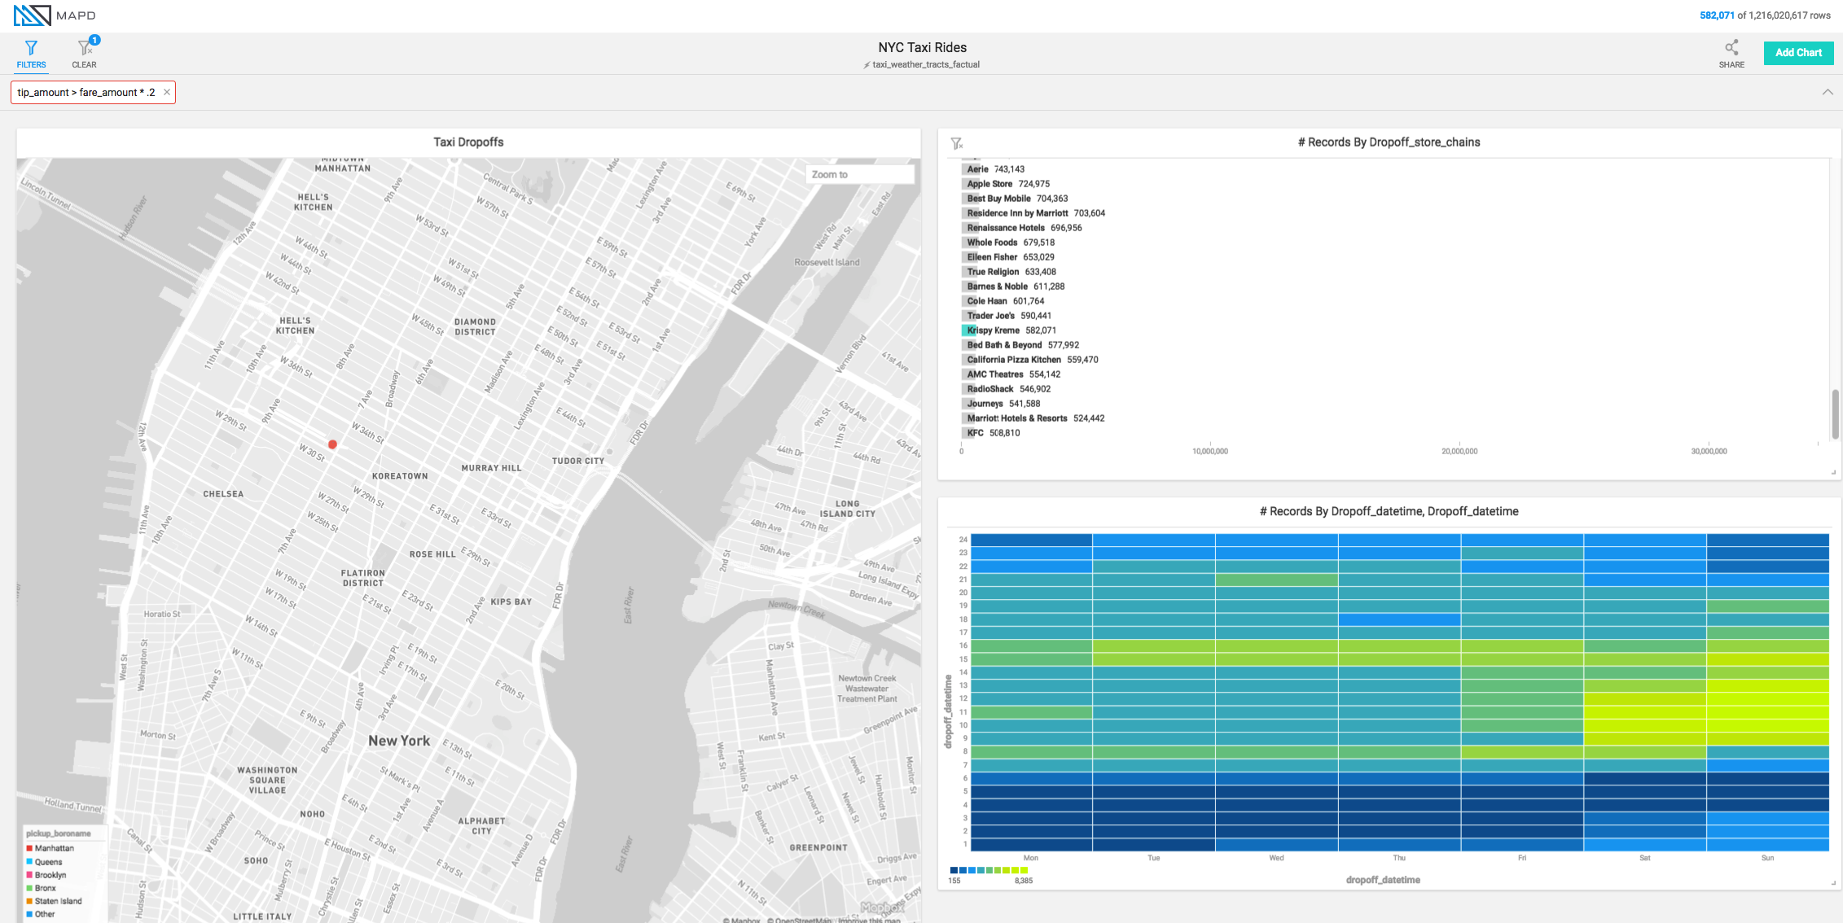Image resolution: width=1843 pixels, height=923 pixels.
Task: Click the NYC Taxi Rides dashboard title
Action: (x=922, y=47)
